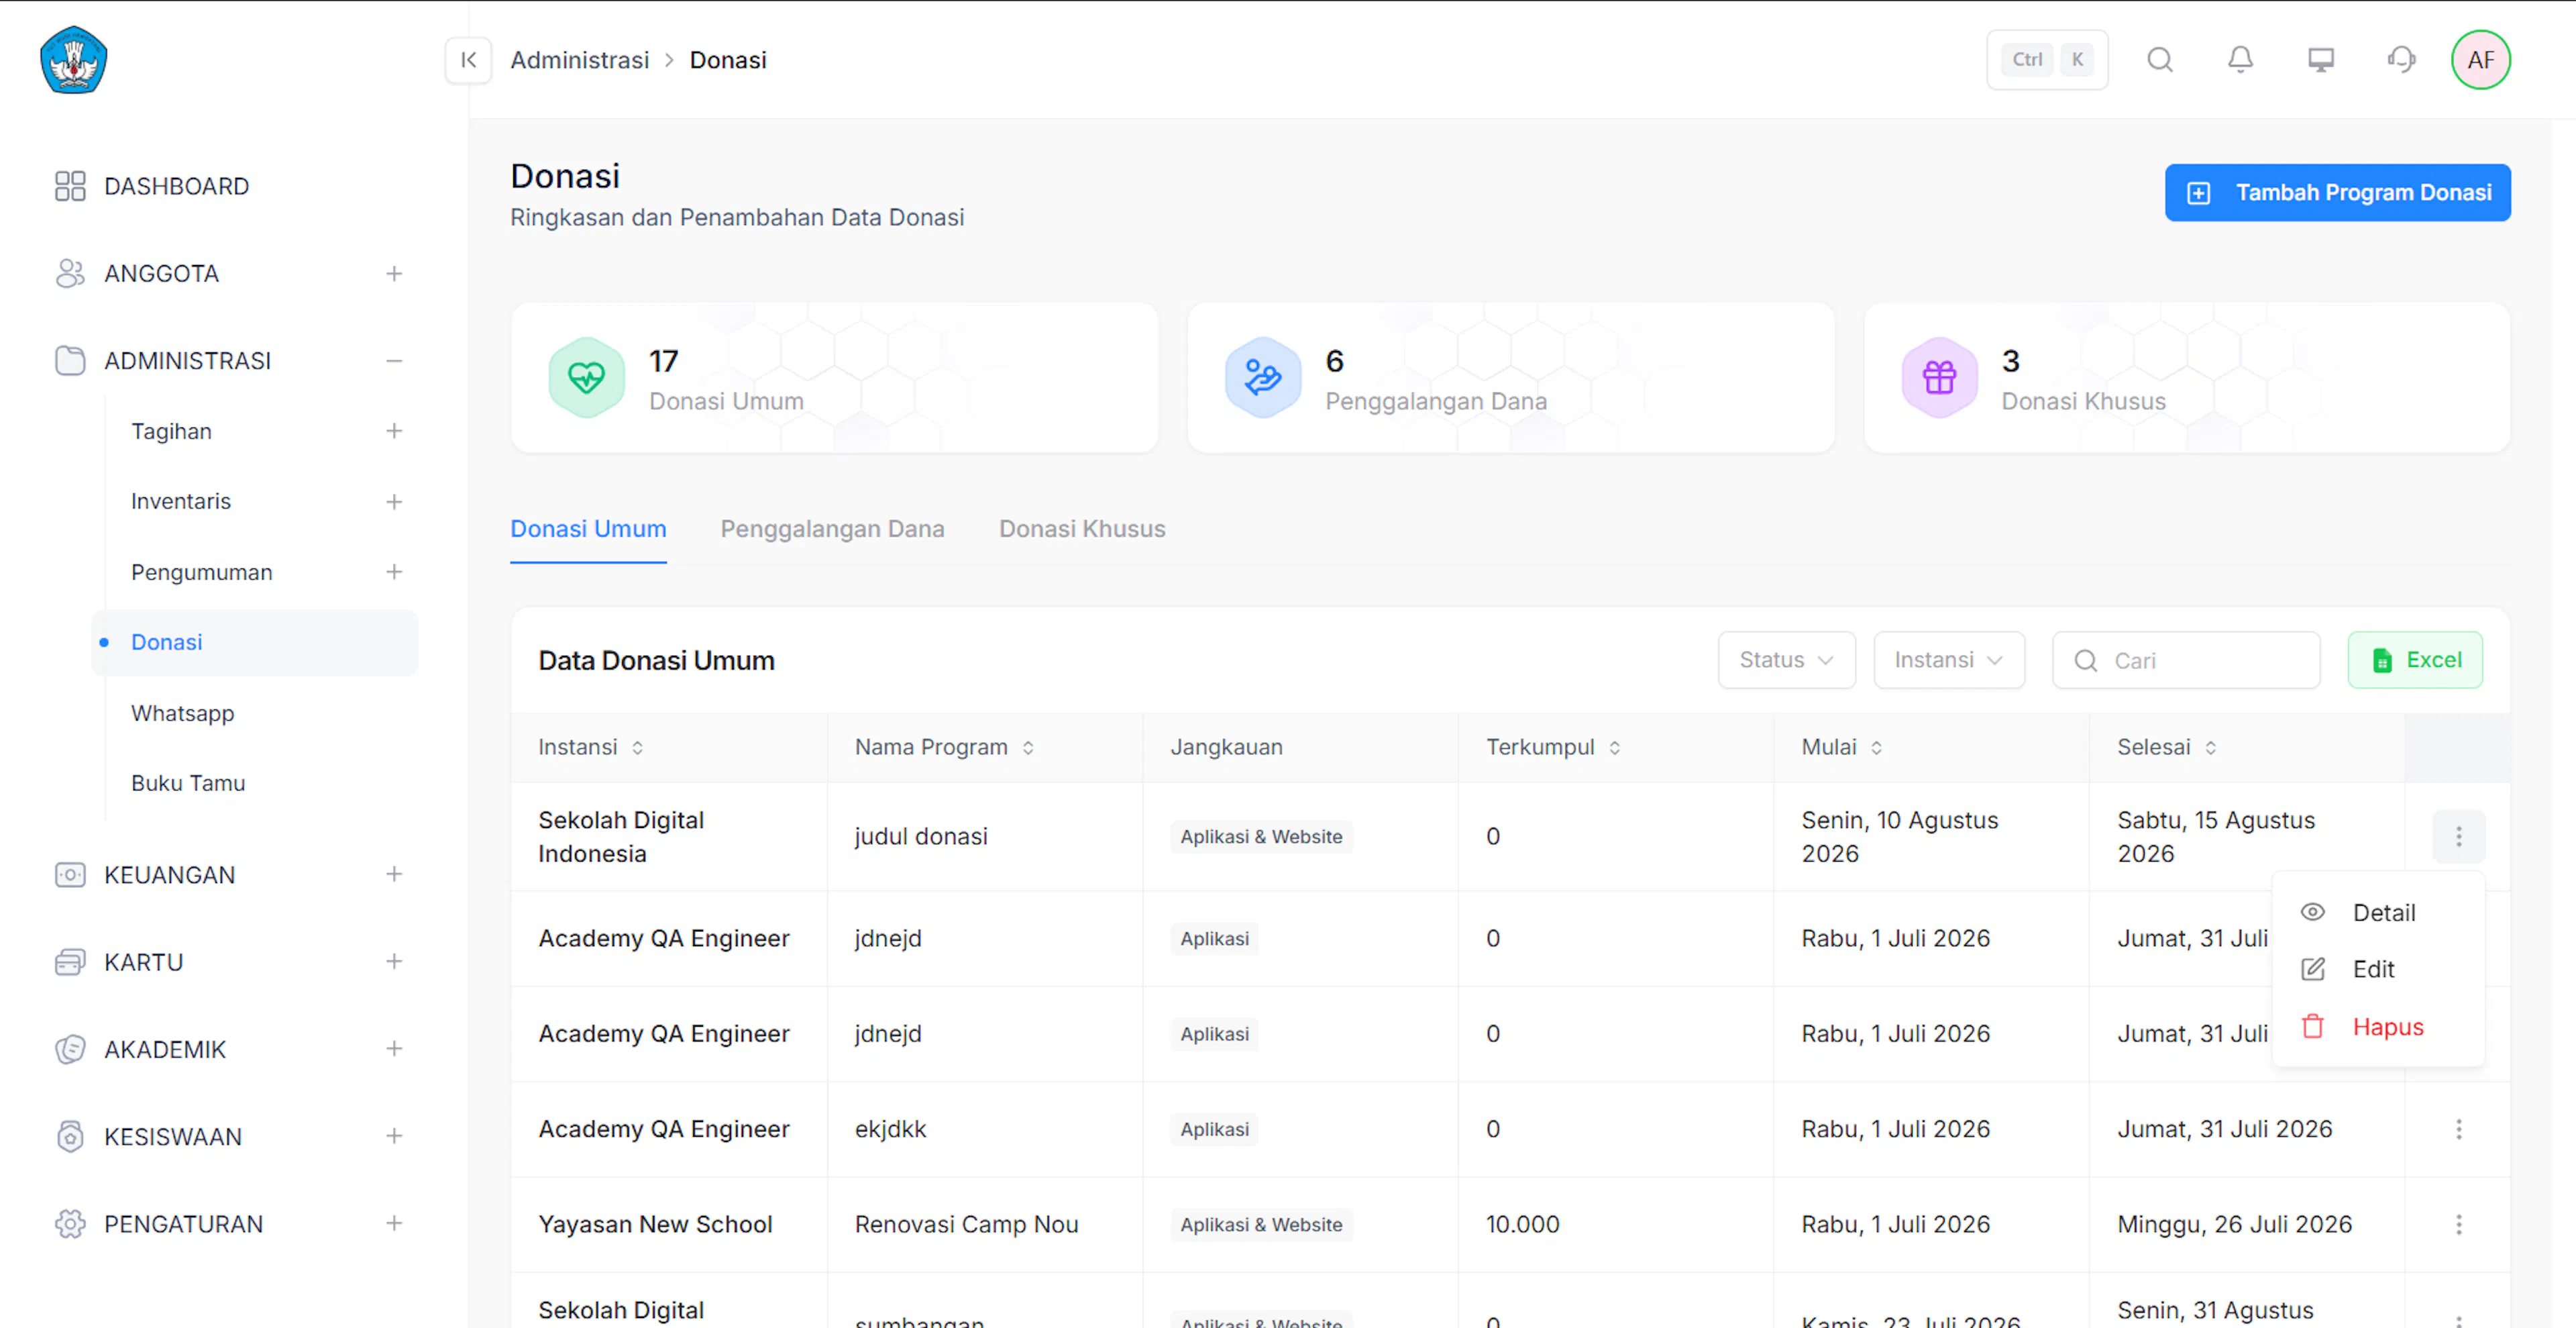The height and width of the screenshot is (1328, 2576).
Task: Click the Pengaturan gear icon
Action: [70, 1223]
